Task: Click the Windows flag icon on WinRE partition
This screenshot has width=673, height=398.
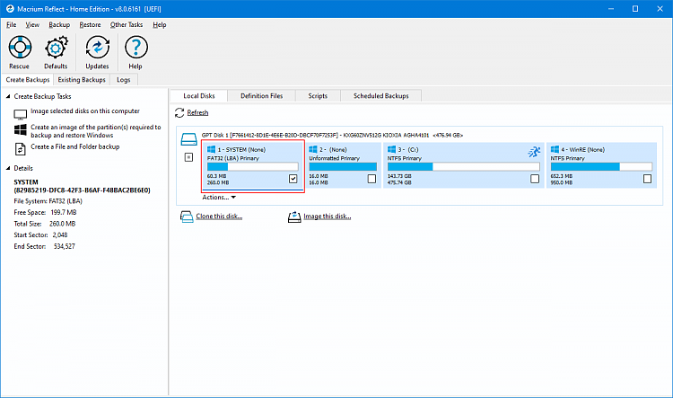Action: [555, 149]
